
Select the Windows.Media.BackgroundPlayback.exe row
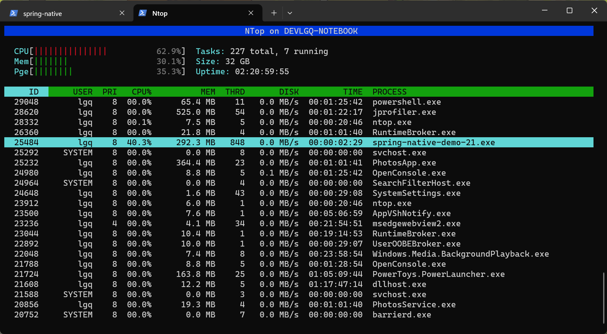(299, 254)
